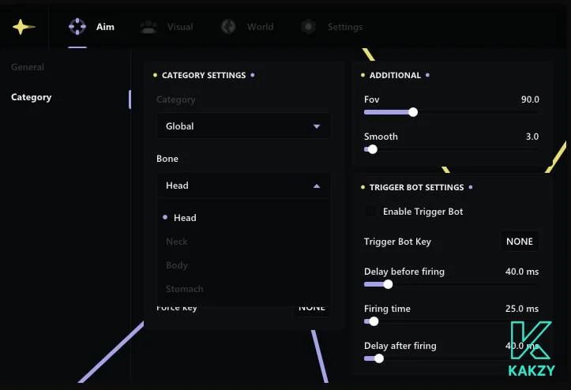
Task: Pick Stomach in the Bone list
Action: click(x=184, y=289)
